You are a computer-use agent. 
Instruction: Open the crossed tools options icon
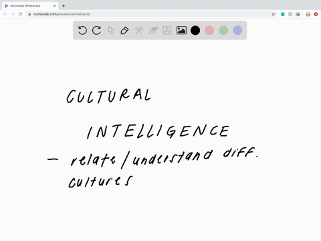pyautogui.click(x=138, y=30)
